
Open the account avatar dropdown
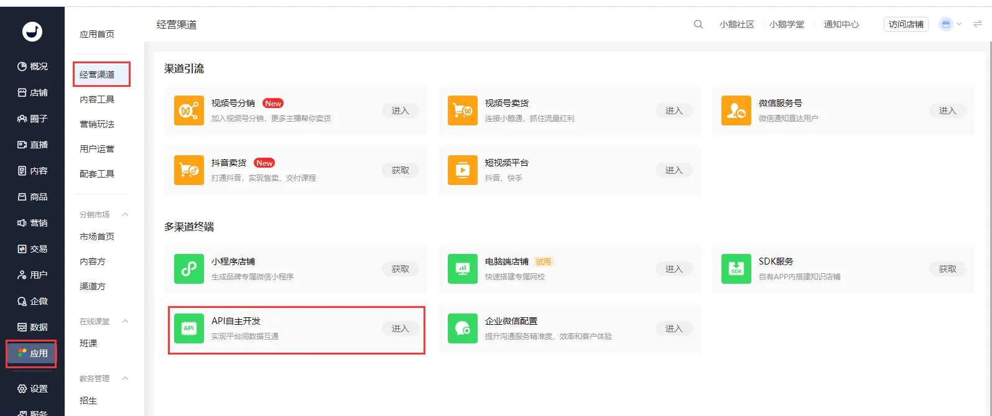pos(950,24)
